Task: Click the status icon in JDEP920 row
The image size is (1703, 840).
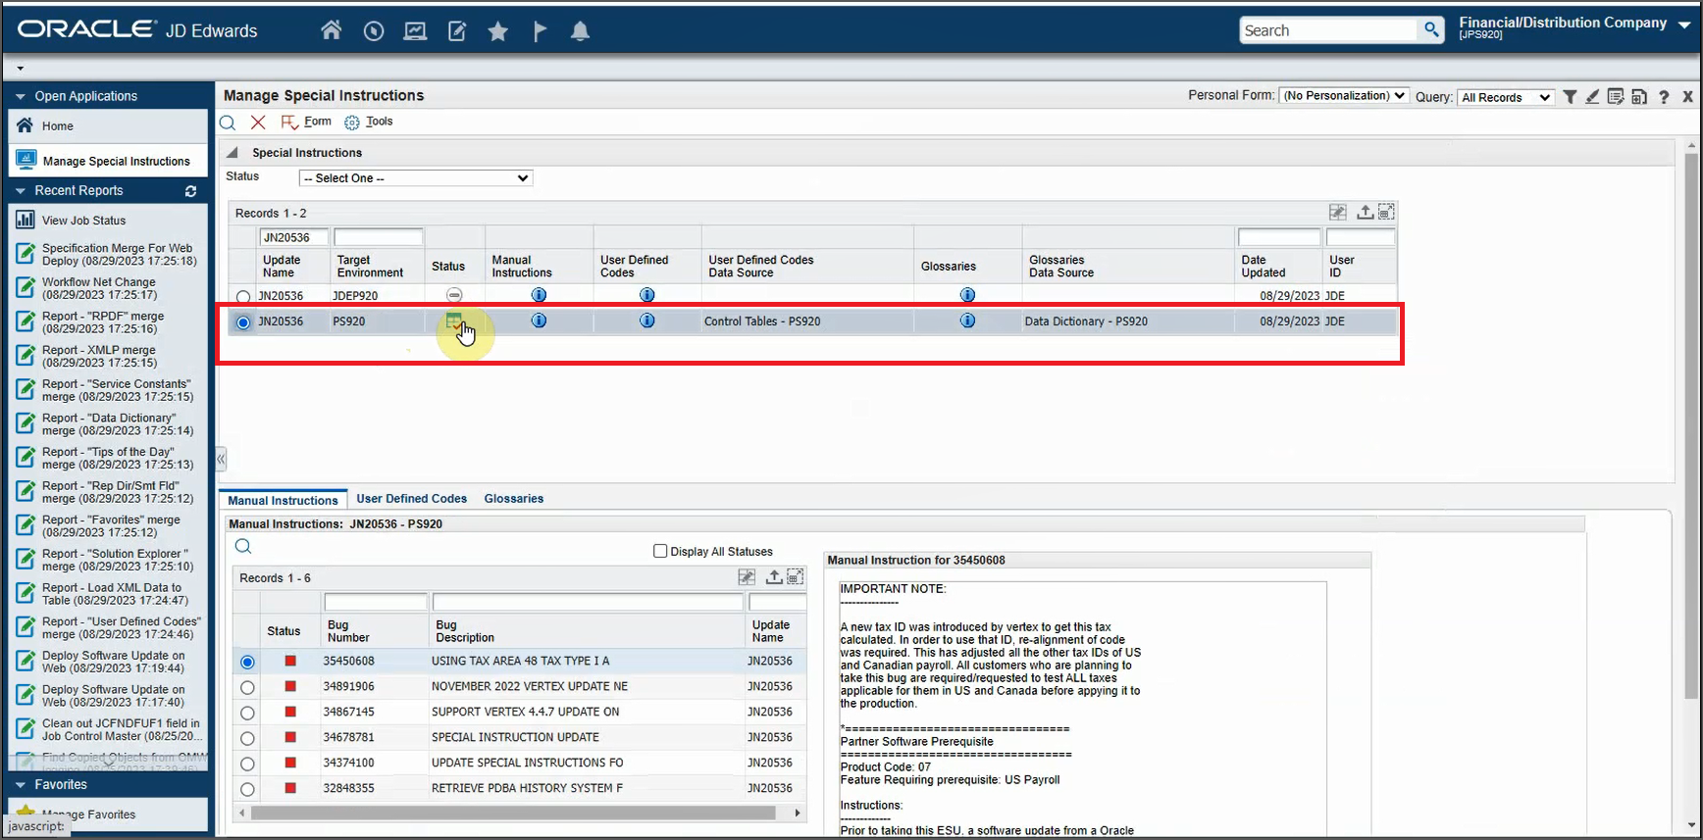Action: [x=454, y=295]
